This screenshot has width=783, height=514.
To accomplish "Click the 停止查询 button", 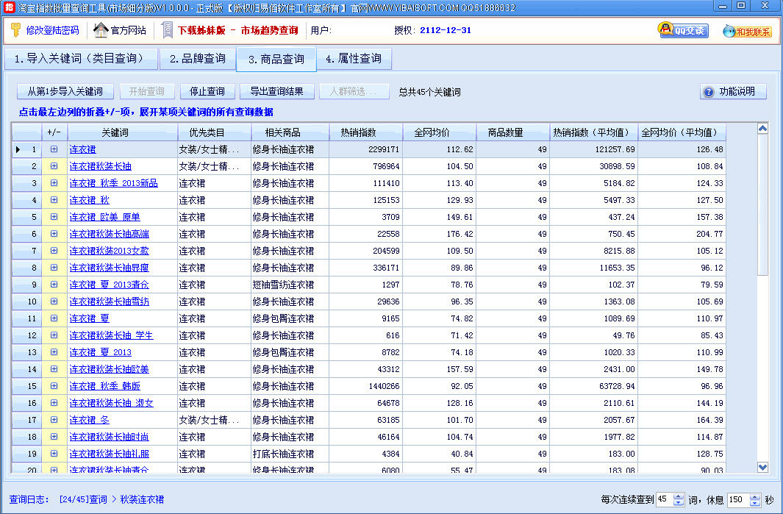I will [x=207, y=91].
